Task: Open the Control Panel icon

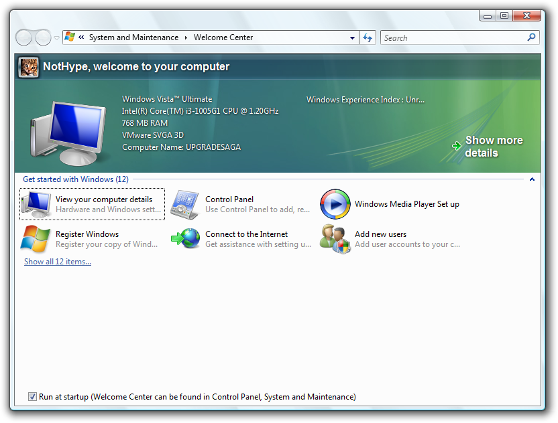Action: tap(184, 203)
